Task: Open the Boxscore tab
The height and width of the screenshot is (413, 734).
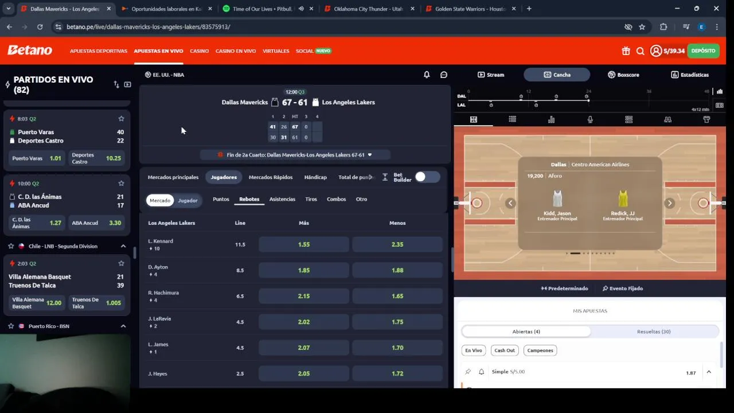Action: pos(624,75)
